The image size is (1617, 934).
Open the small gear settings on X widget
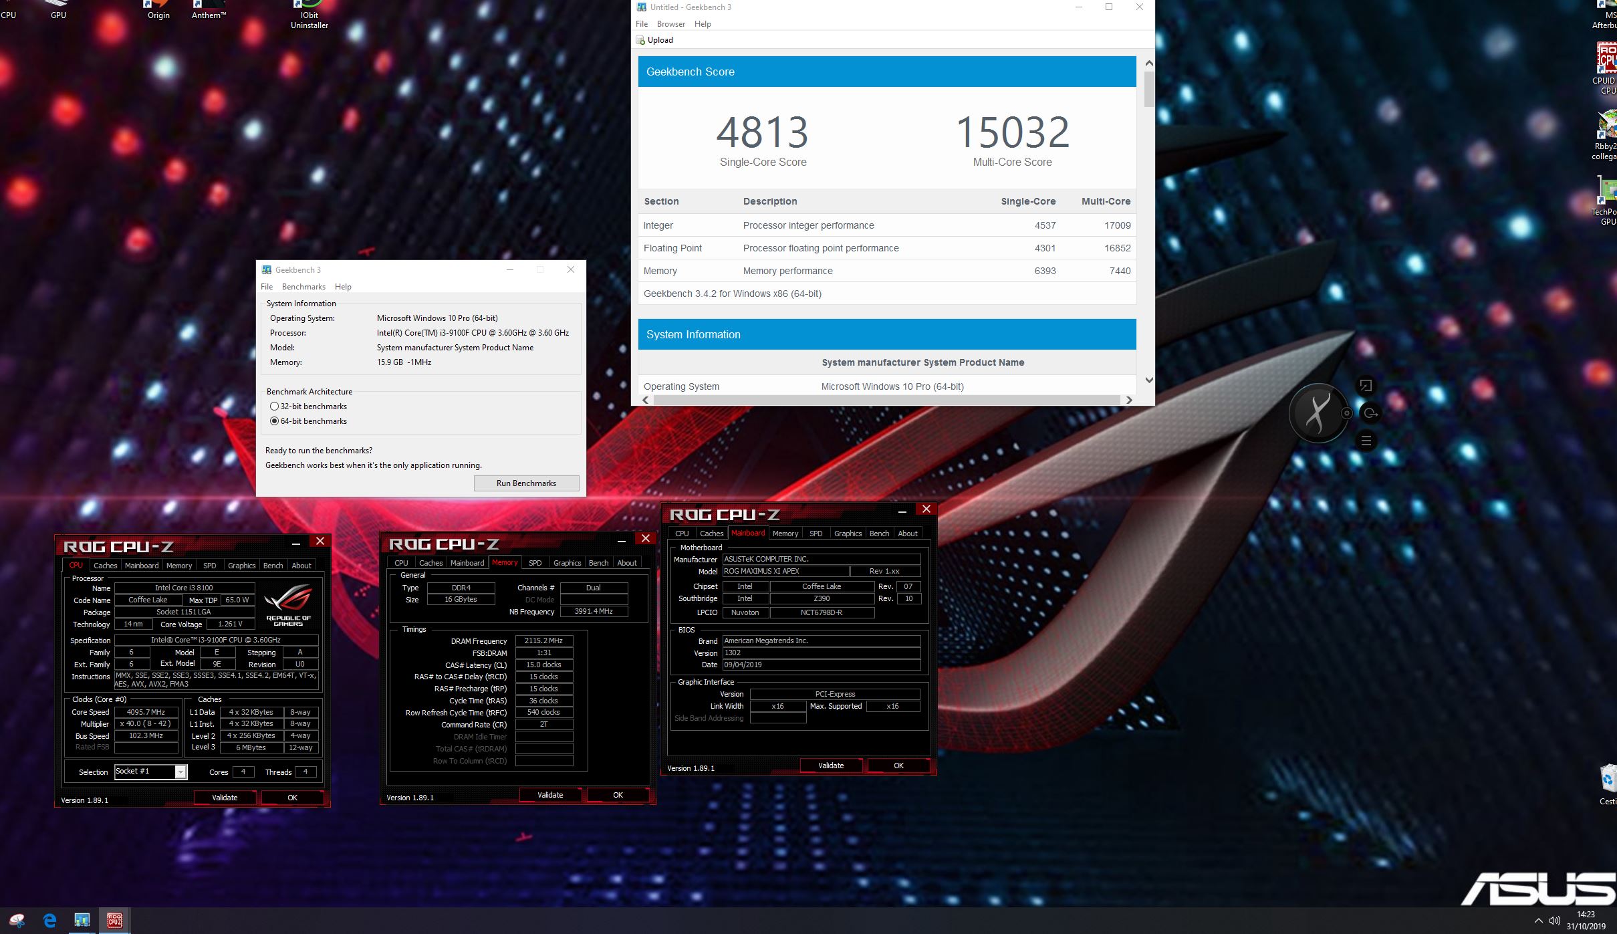1347,413
